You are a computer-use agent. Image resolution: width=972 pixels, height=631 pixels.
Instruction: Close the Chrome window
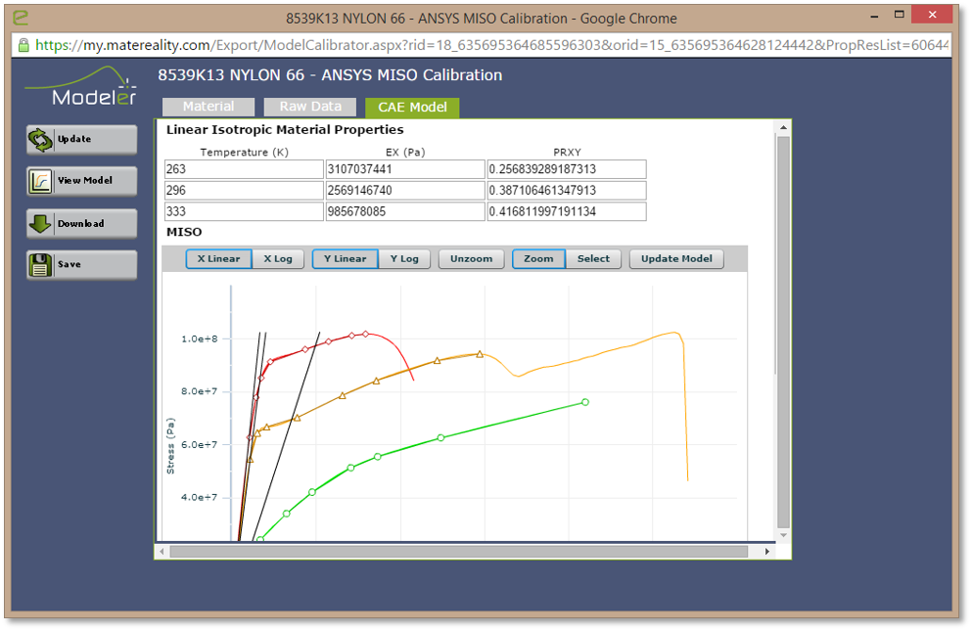[932, 15]
